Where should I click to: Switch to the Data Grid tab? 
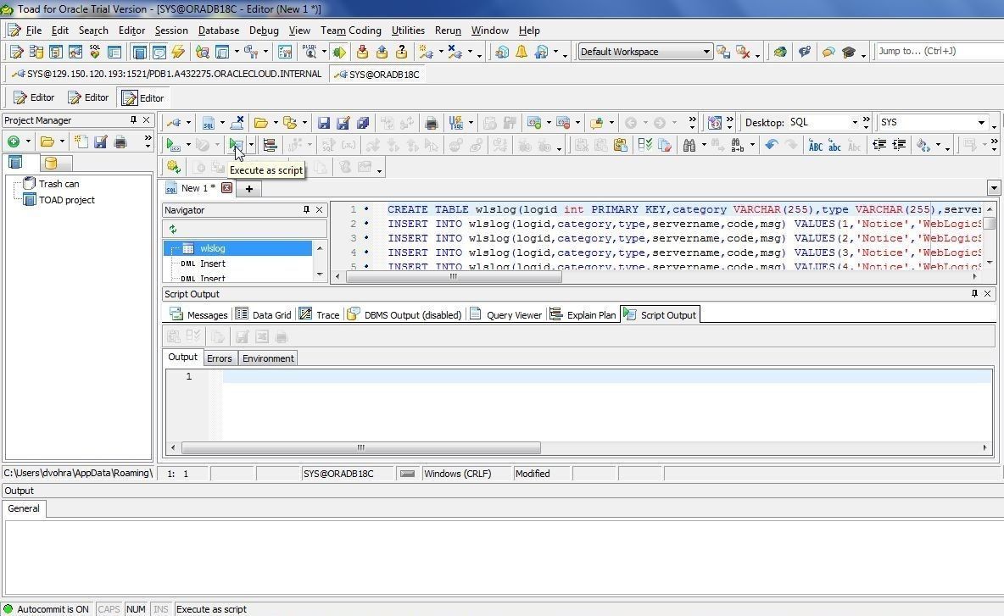pos(263,314)
